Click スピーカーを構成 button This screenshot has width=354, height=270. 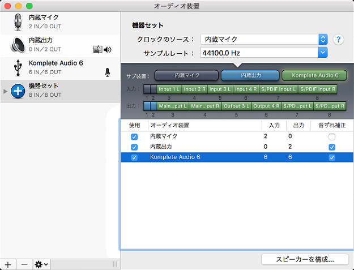pos(305,259)
